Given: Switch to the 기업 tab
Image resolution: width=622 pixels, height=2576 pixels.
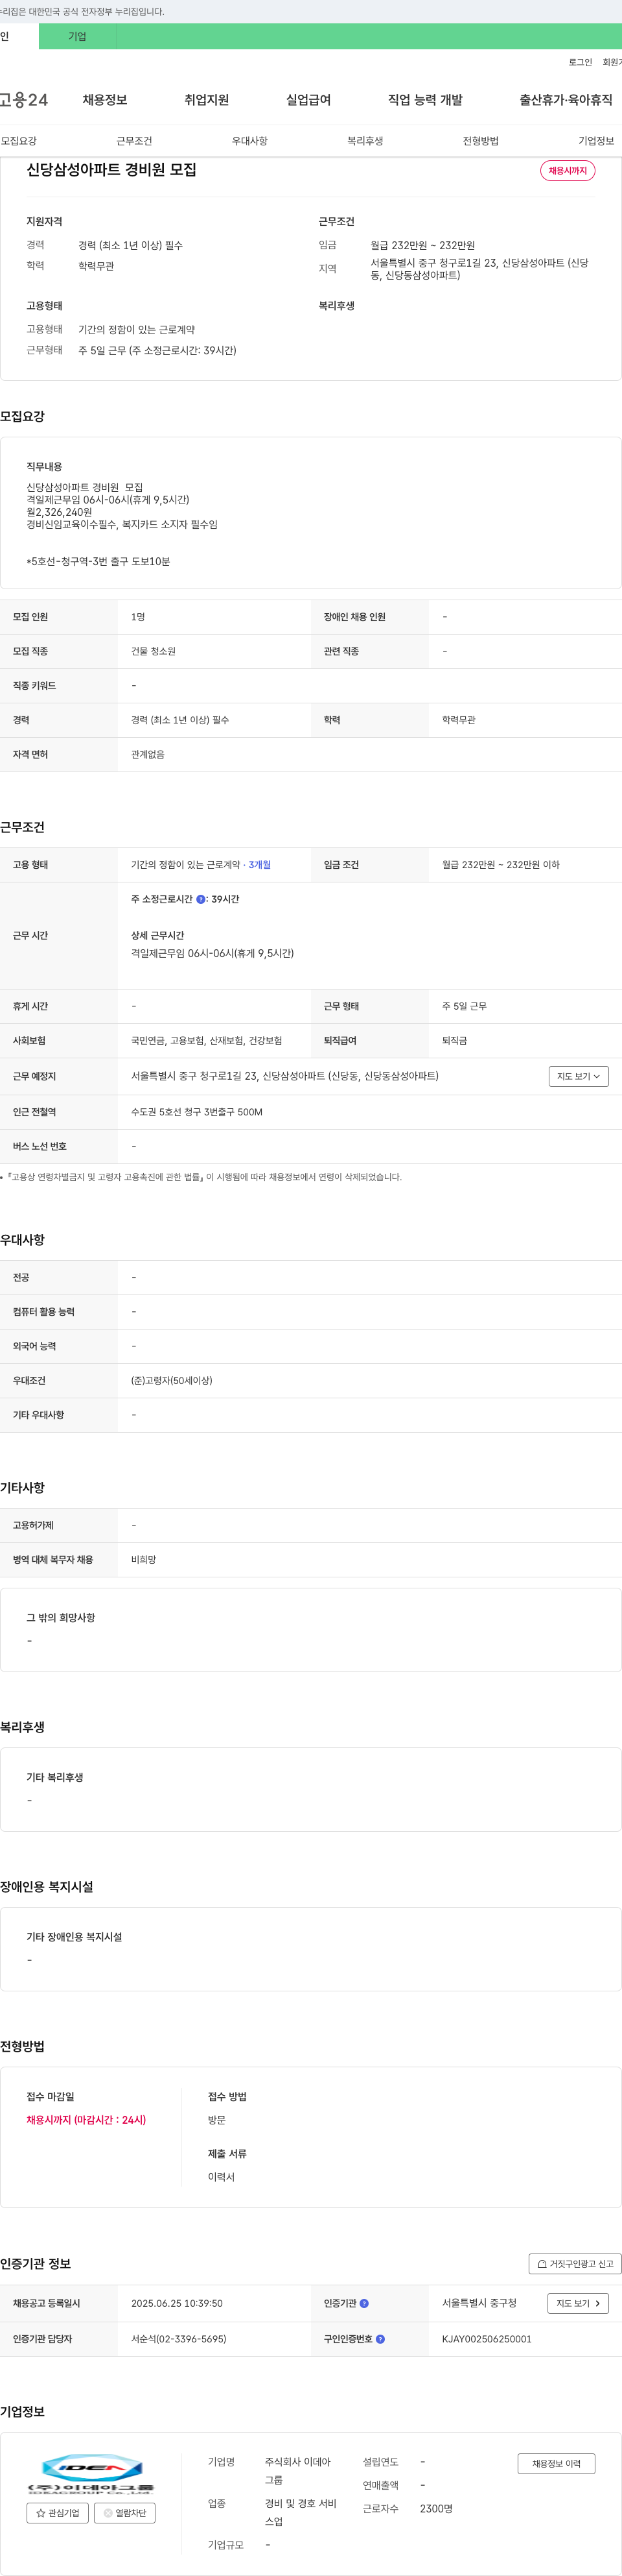Looking at the screenshot, I should (x=77, y=37).
